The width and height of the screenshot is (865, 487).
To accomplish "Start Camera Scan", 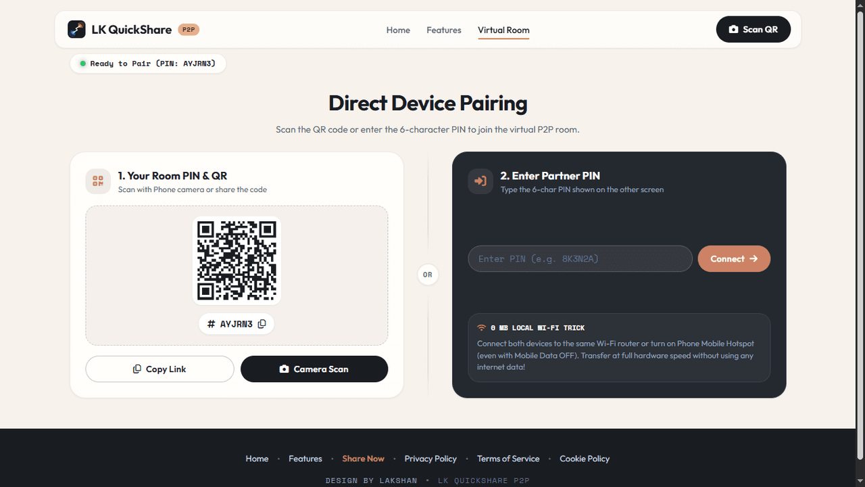I will coord(314,369).
